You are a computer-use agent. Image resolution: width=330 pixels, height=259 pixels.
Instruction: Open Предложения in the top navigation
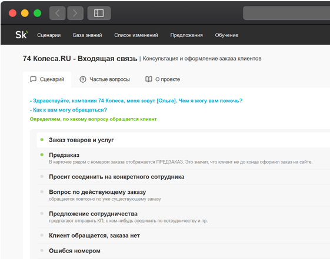186,35
